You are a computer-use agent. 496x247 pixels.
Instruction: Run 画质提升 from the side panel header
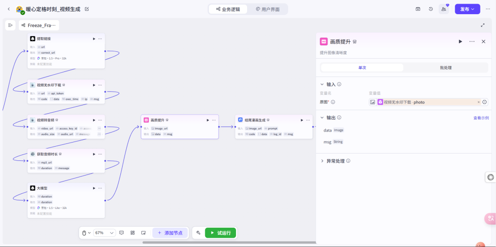(461, 42)
